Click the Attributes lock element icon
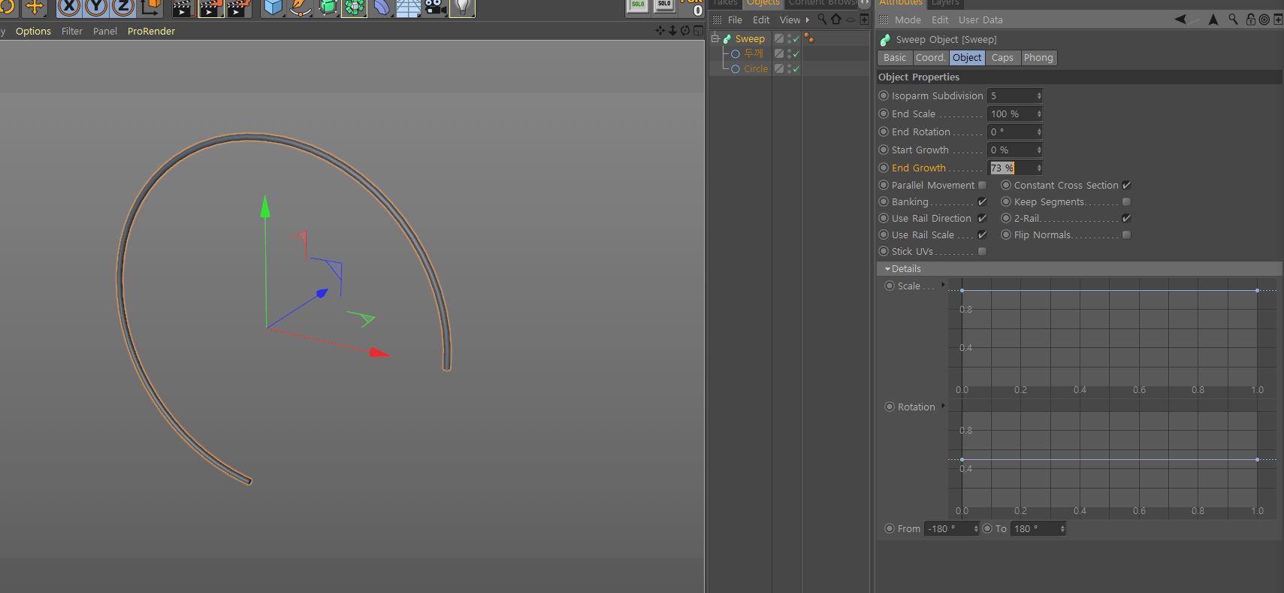Image resolution: width=1284 pixels, height=593 pixels. (1250, 20)
